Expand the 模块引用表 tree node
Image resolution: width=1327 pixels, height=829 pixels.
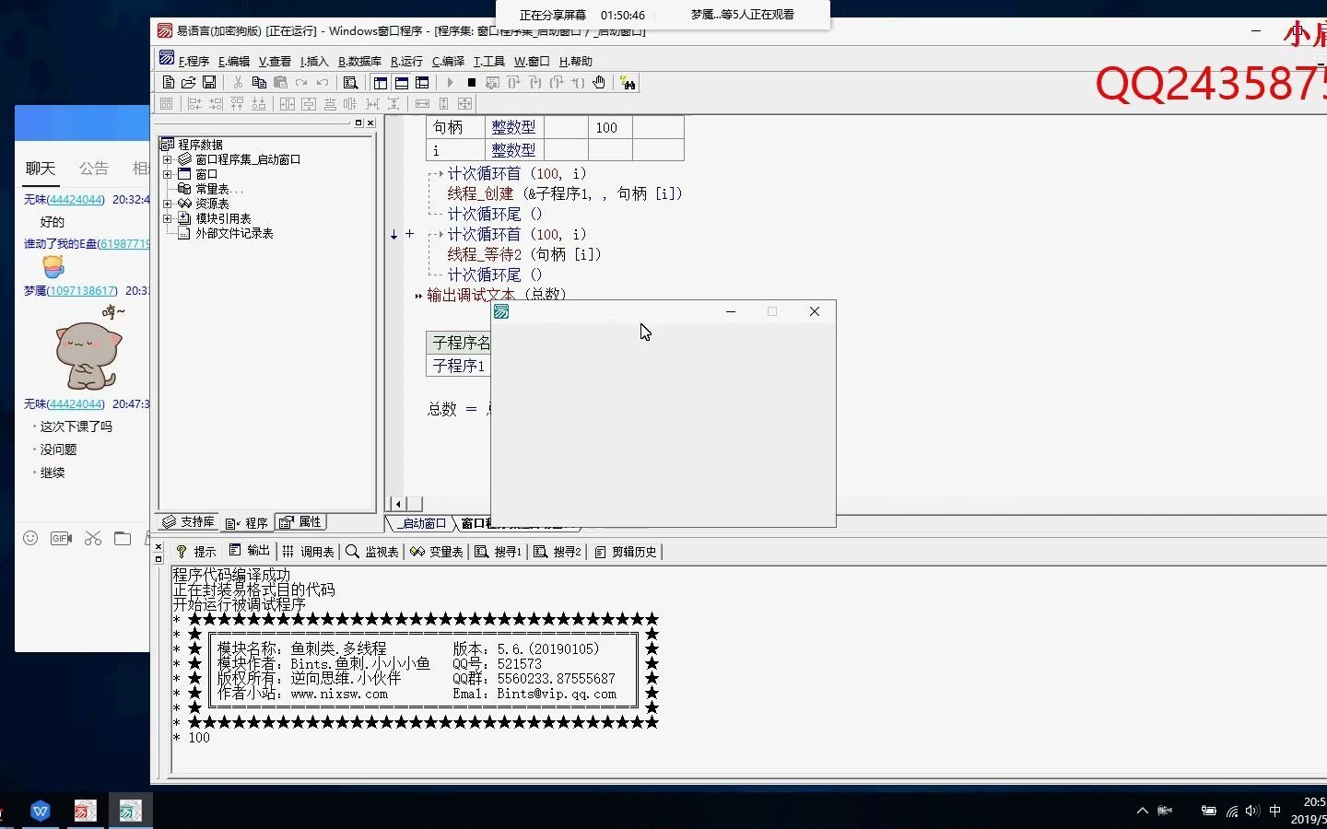coord(168,218)
